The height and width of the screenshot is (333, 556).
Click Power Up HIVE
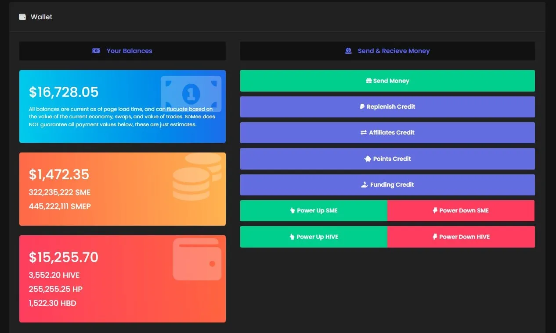pyautogui.click(x=314, y=237)
